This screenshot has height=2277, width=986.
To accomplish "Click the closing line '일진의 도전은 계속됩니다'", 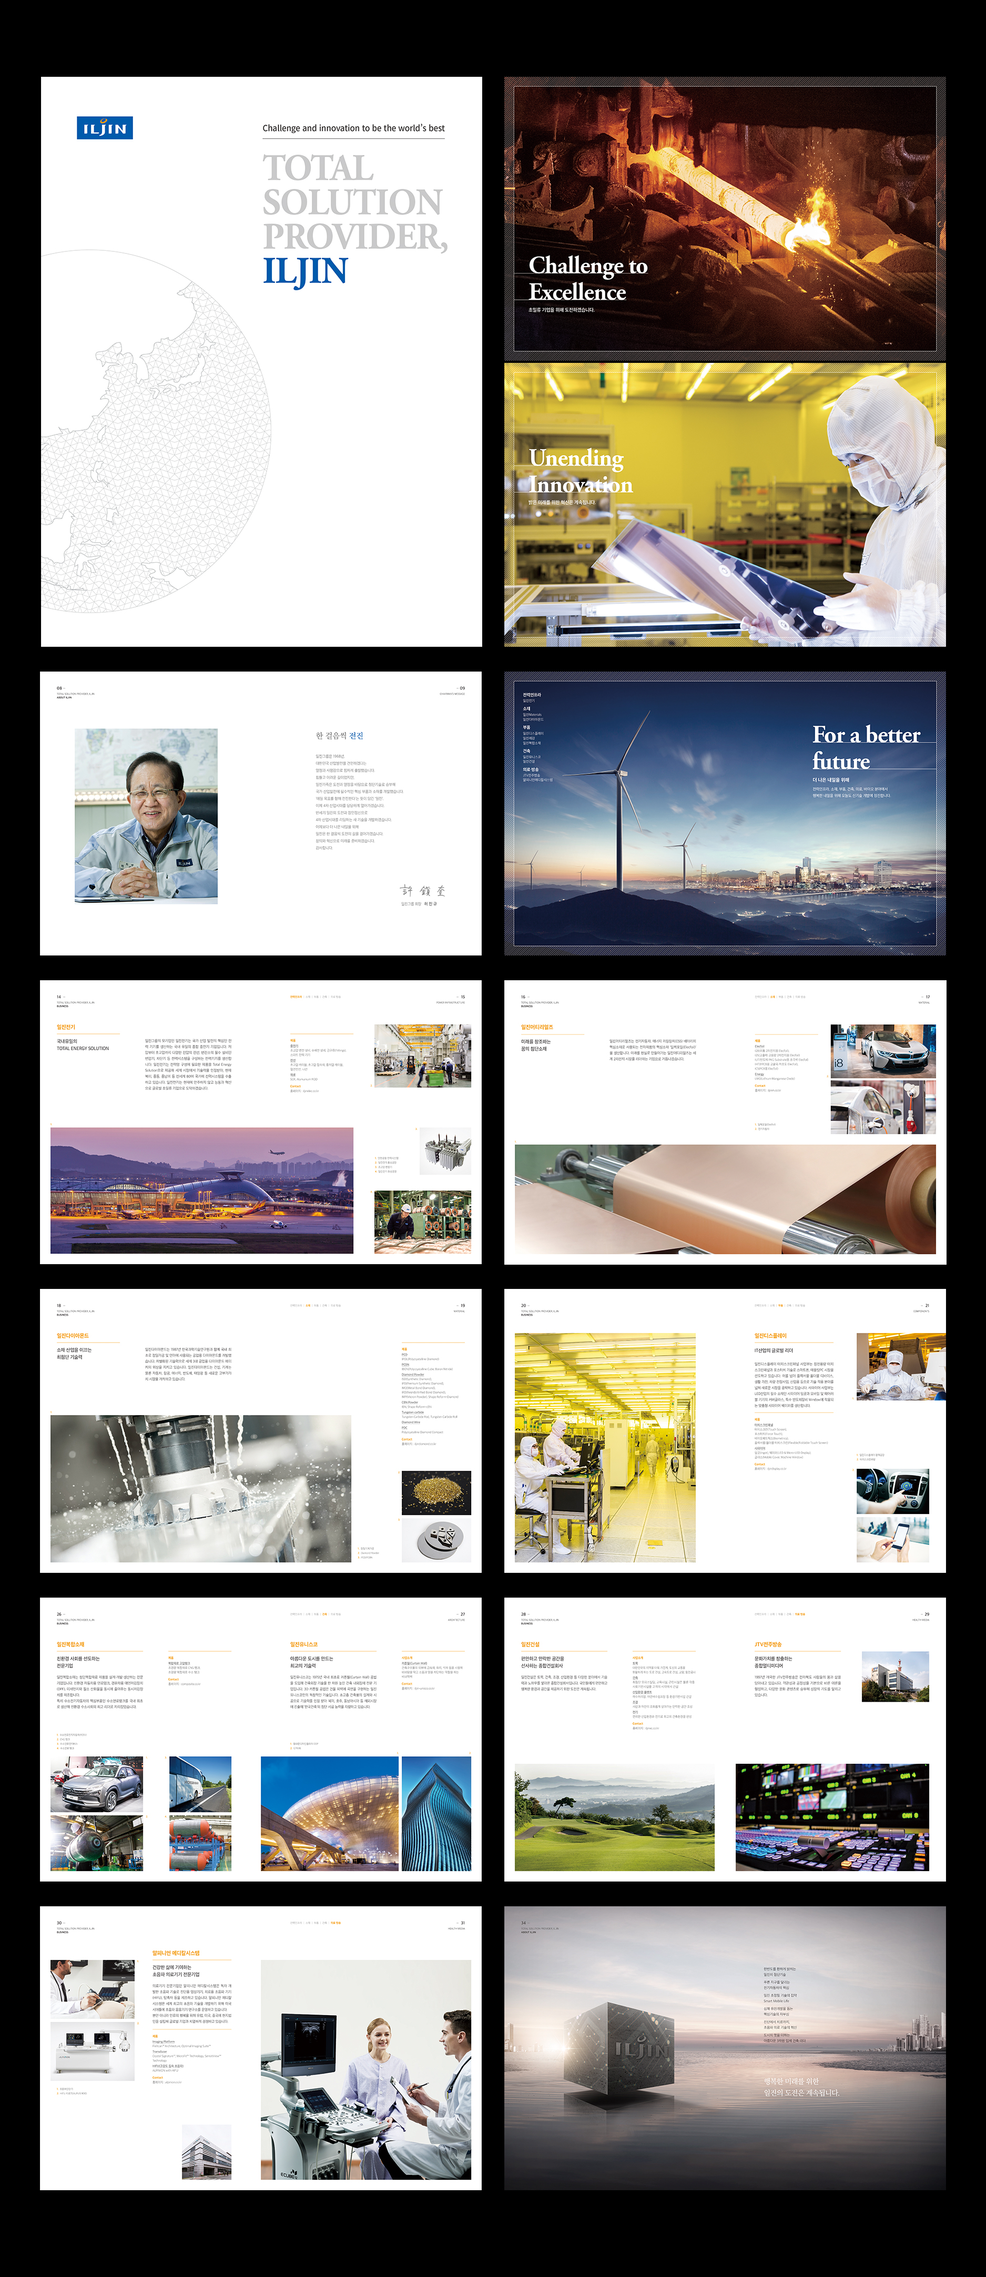I will click(802, 2092).
